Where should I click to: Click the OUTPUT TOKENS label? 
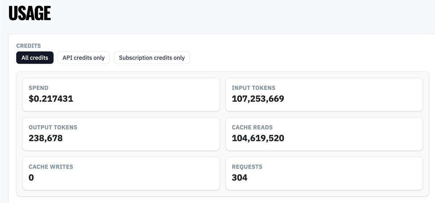53,127
